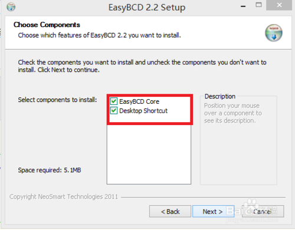Screen dimensions: 295x230
Task: Go to the next step with Next >
Action: click(213, 212)
